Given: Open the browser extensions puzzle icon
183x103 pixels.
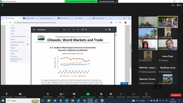Looking at the screenshot, I should click(x=120, y=23).
